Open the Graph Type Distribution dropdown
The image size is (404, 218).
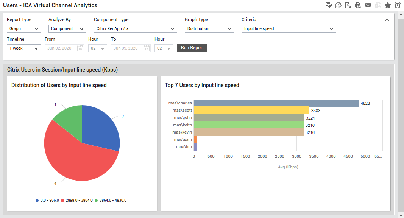pos(209,29)
